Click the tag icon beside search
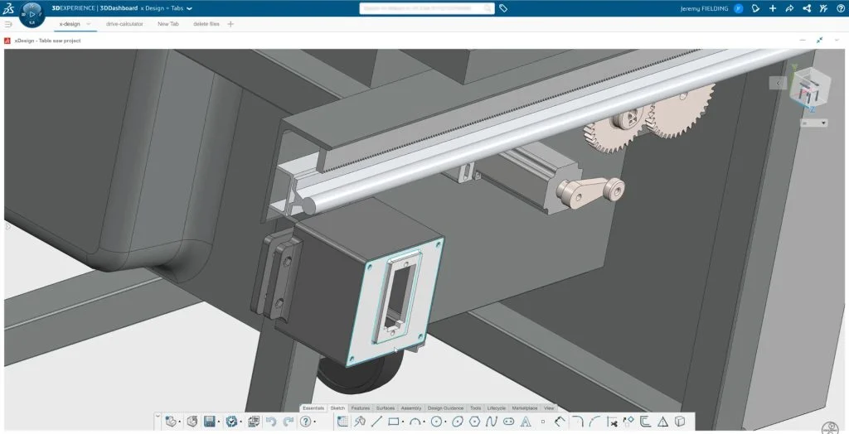This screenshot has width=849, height=434. tap(503, 8)
